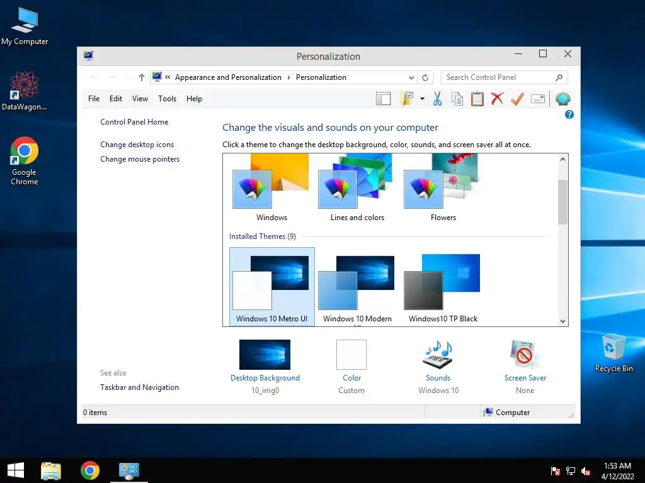Expand the address bar history dropdown
Image resolution: width=645 pixels, height=483 pixels.
pos(411,77)
